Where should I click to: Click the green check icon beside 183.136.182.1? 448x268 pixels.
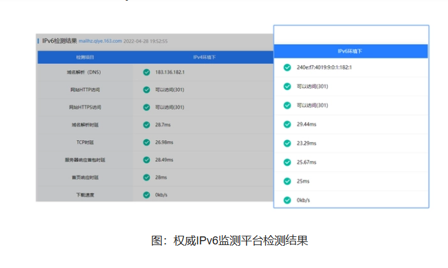[147, 73]
